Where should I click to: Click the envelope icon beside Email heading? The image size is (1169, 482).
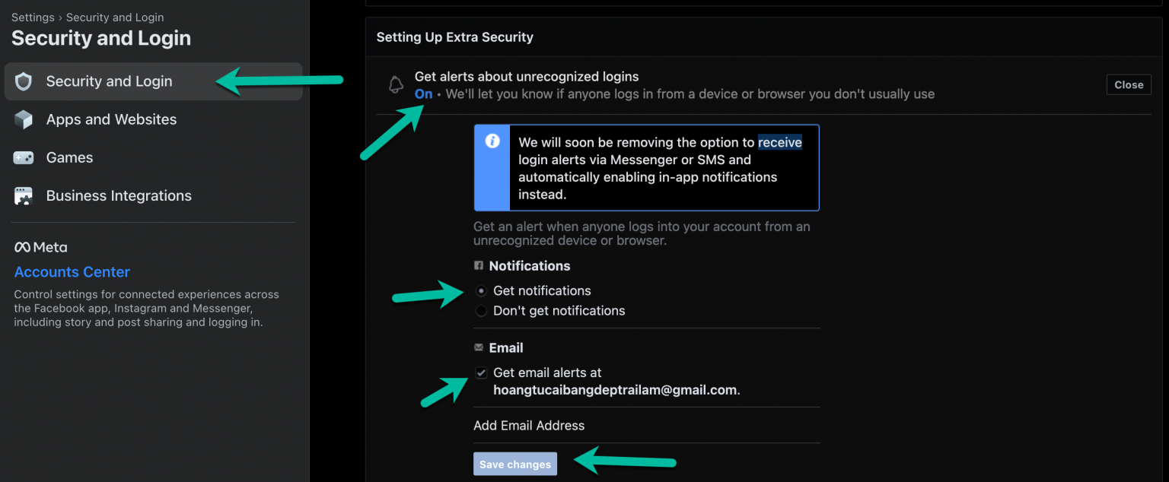tap(479, 347)
